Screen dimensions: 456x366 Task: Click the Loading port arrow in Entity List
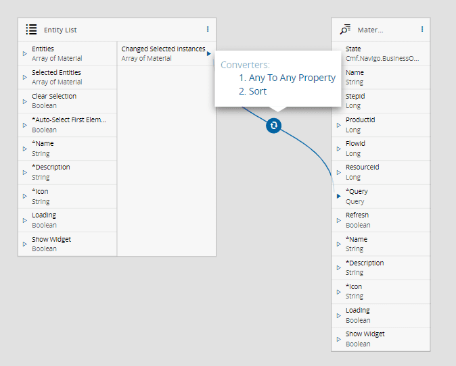click(x=25, y=219)
